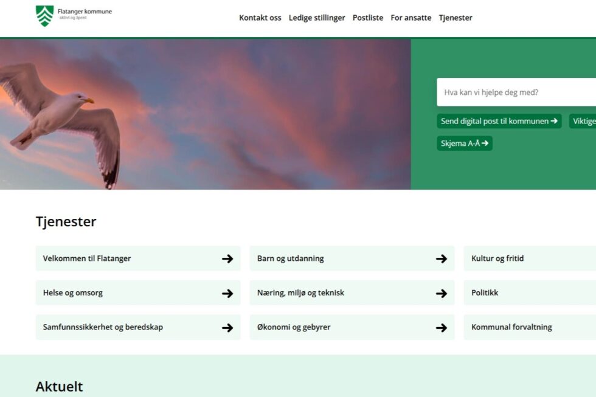Focus the 'Hva kan vi hjelpe deg med?' search field
The image size is (596, 397).
tap(516, 92)
